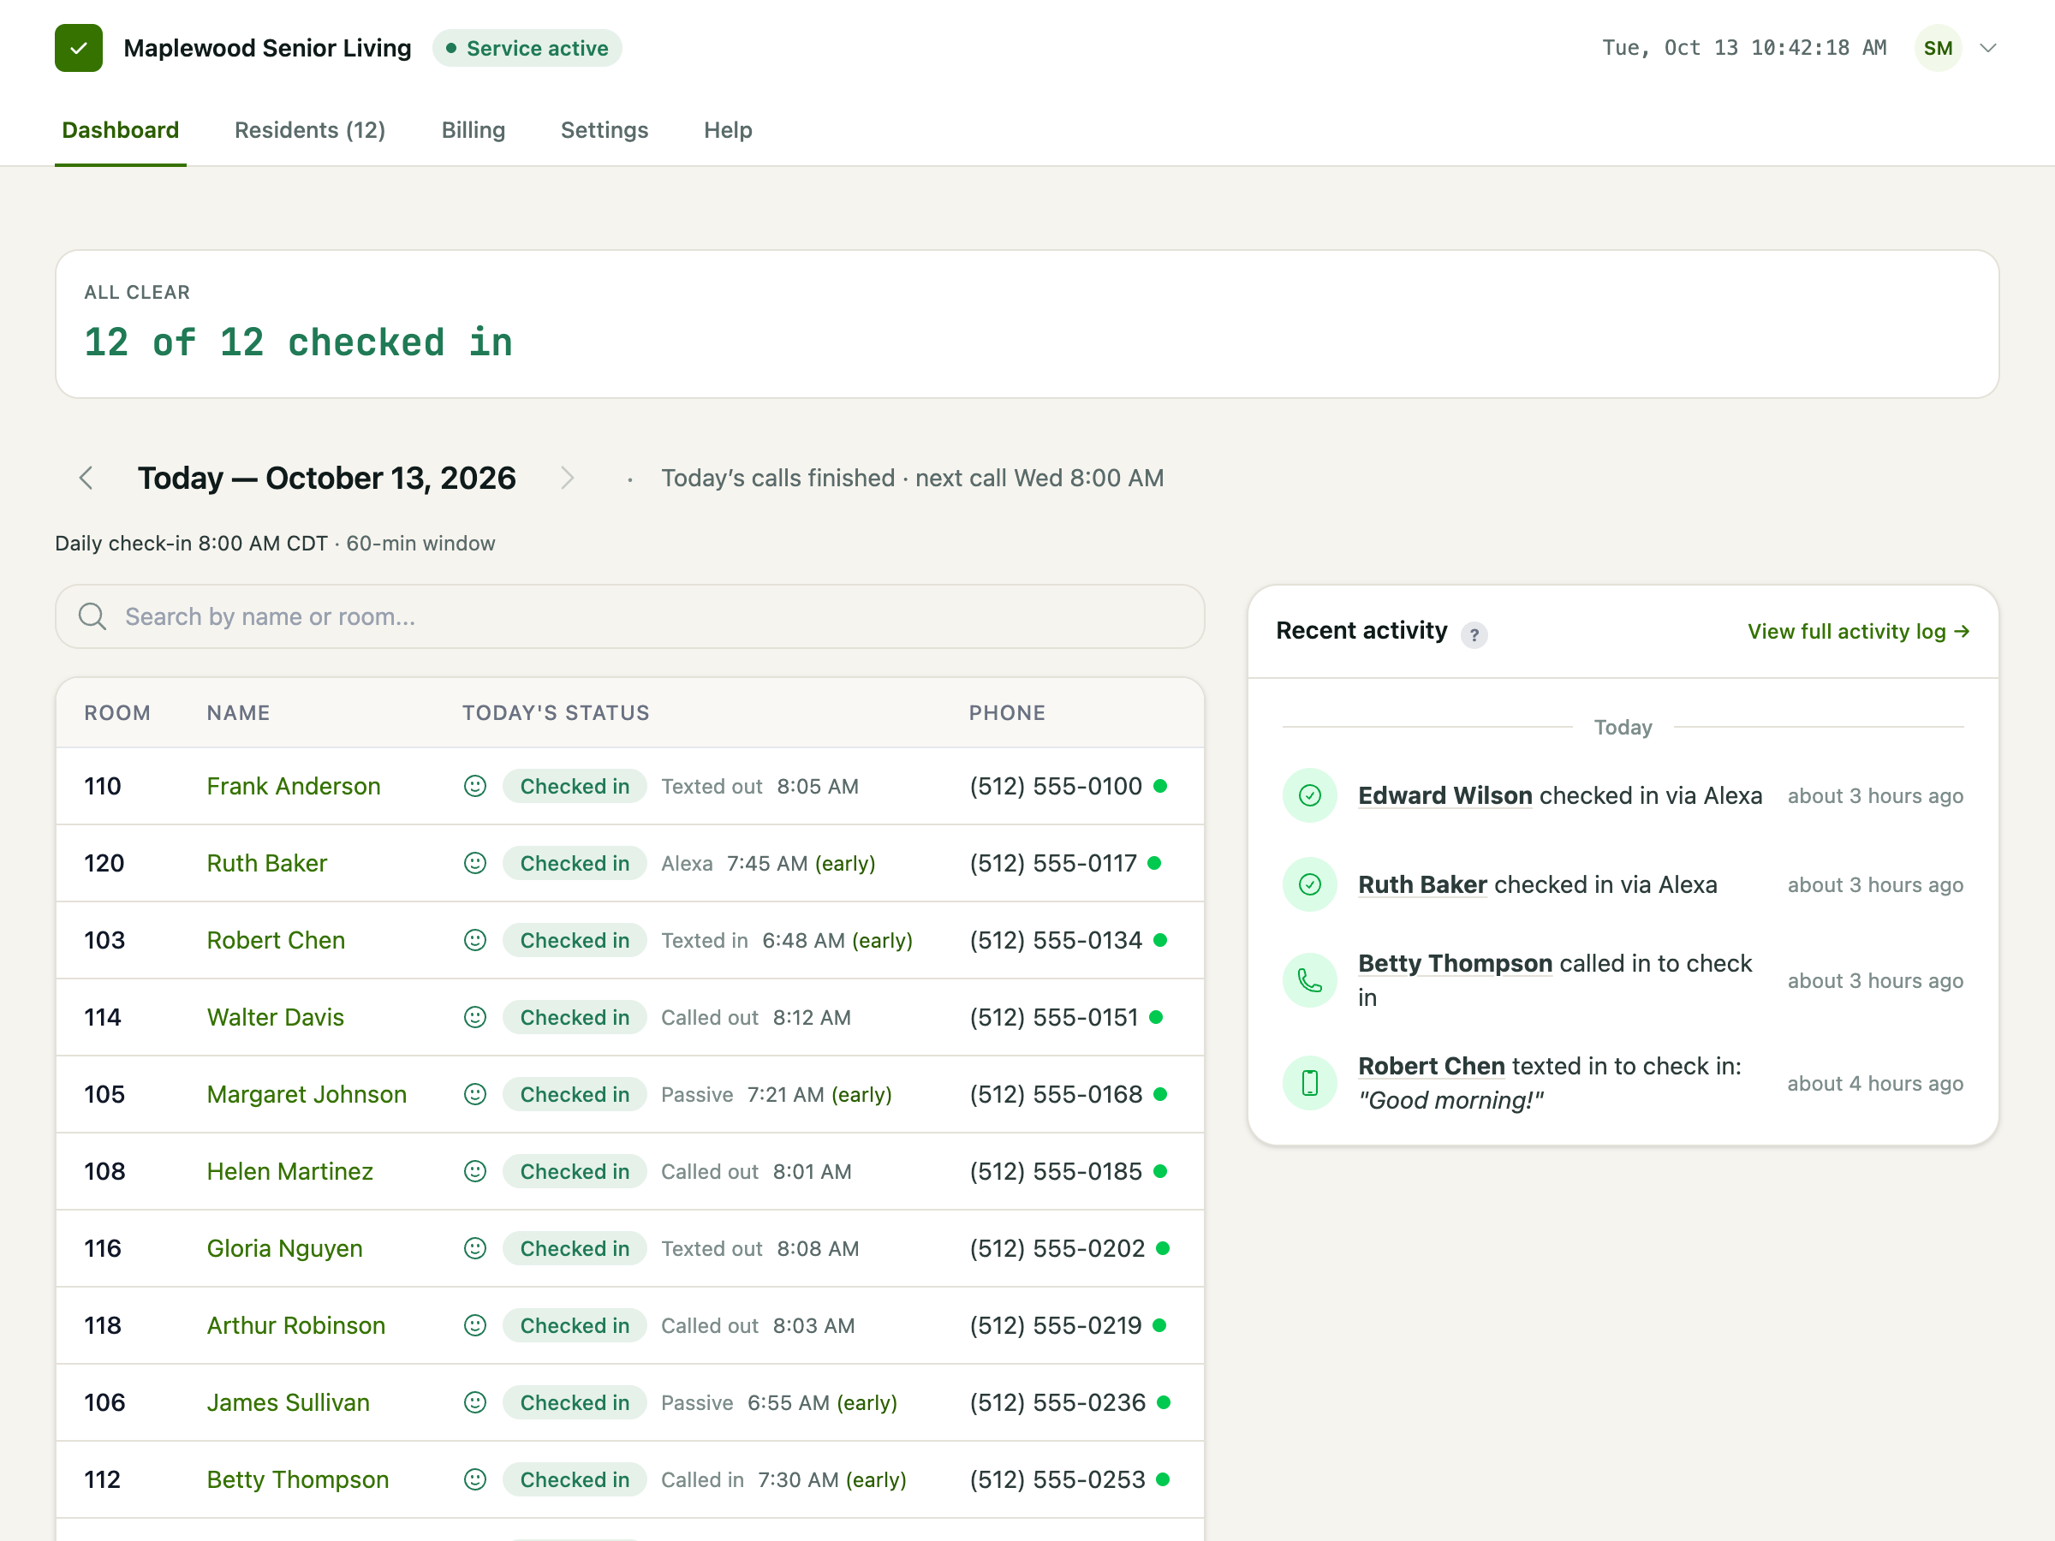Open the SM user avatar
Viewport: 2055px width, 1541px height.
[1937, 48]
